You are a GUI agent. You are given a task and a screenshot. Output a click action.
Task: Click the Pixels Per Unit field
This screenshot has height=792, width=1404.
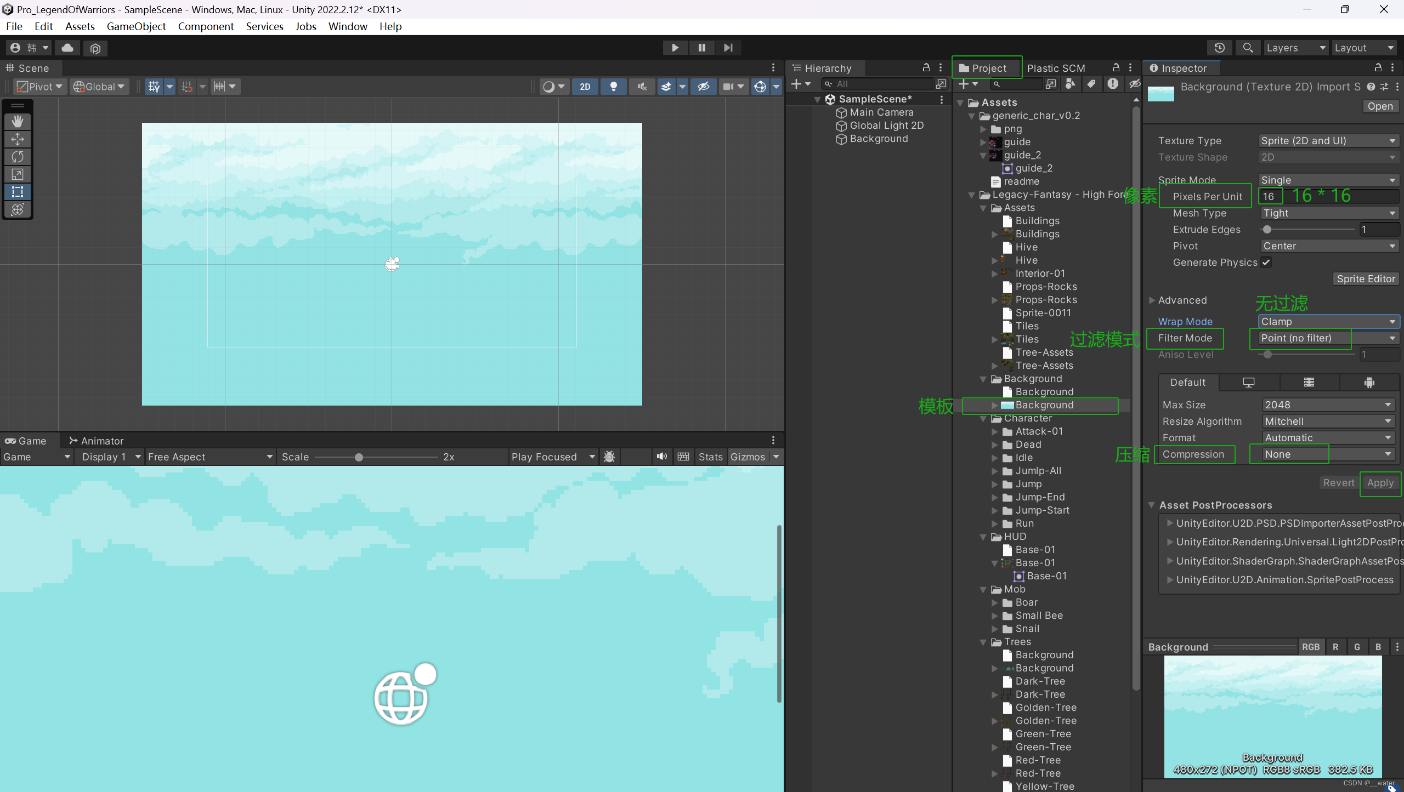(1271, 197)
